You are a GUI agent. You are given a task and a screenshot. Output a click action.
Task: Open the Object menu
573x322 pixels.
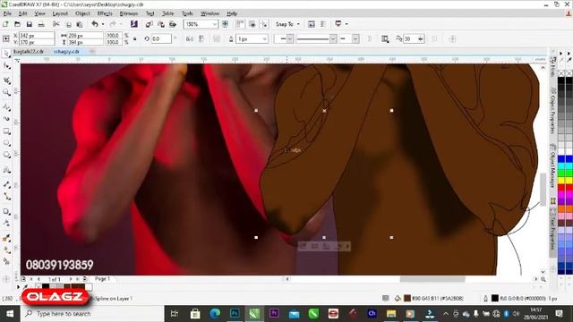(82, 13)
